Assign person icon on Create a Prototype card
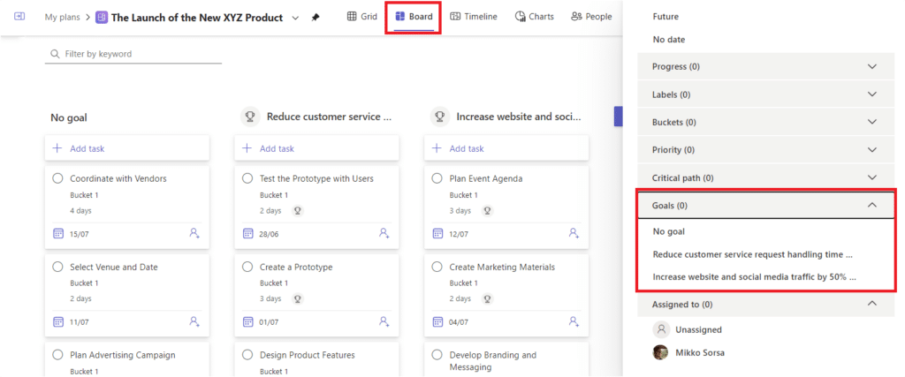The width and height of the screenshot is (905, 377). (x=384, y=321)
